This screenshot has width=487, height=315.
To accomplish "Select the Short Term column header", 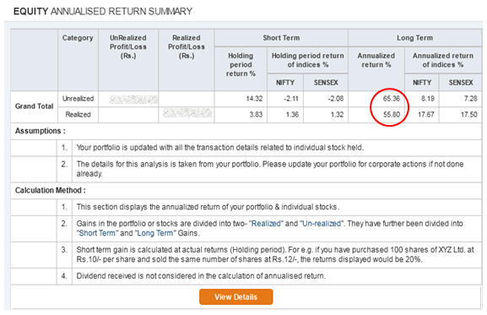I will coord(281,38).
